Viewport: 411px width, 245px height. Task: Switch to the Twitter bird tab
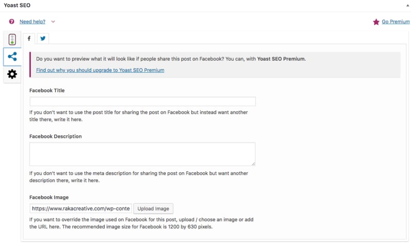43,39
